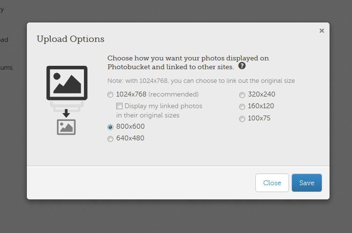Click the downward arrow icon

(x=66, y=114)
